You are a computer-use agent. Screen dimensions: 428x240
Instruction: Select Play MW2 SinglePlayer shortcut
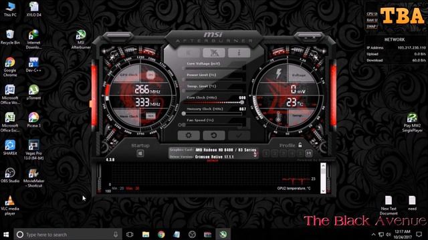pyautogui.click(x=412, y=123)
